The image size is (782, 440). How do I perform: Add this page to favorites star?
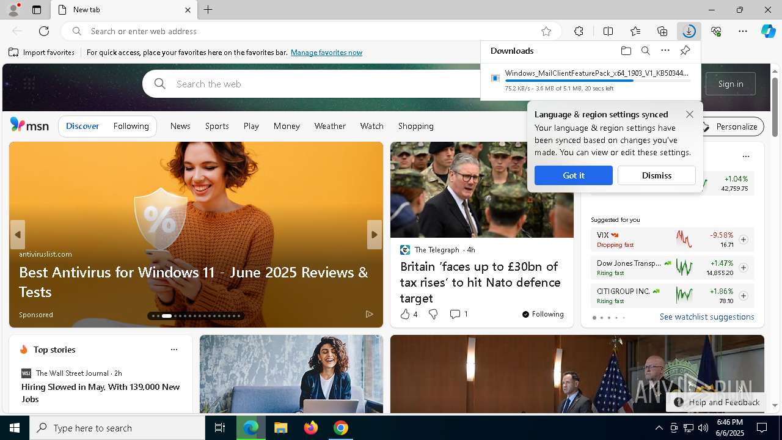[x=546, y=31]
